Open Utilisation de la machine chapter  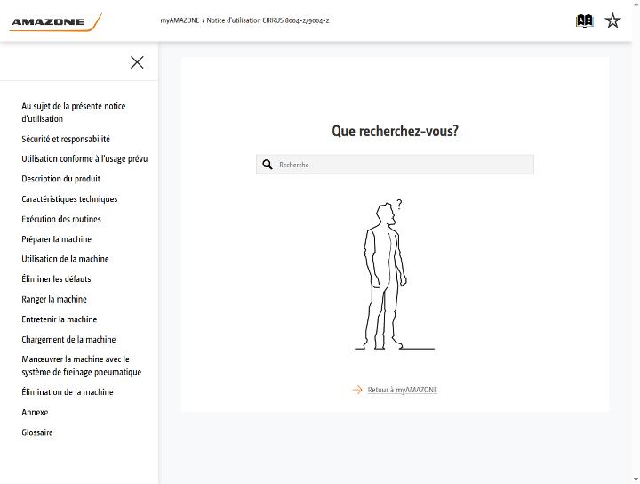(65, 259)
